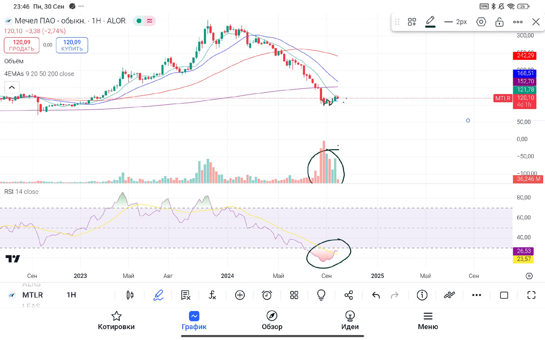Open the zigzag chart icon next to info
The image size is (545, 340).
coord(449,296)
